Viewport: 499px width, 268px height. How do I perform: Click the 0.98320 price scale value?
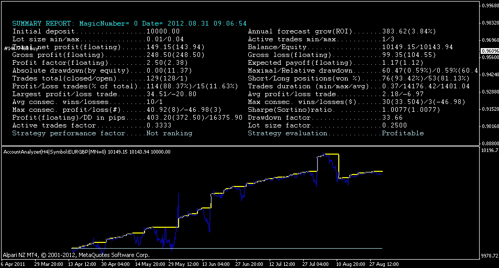tap(490, 23)
